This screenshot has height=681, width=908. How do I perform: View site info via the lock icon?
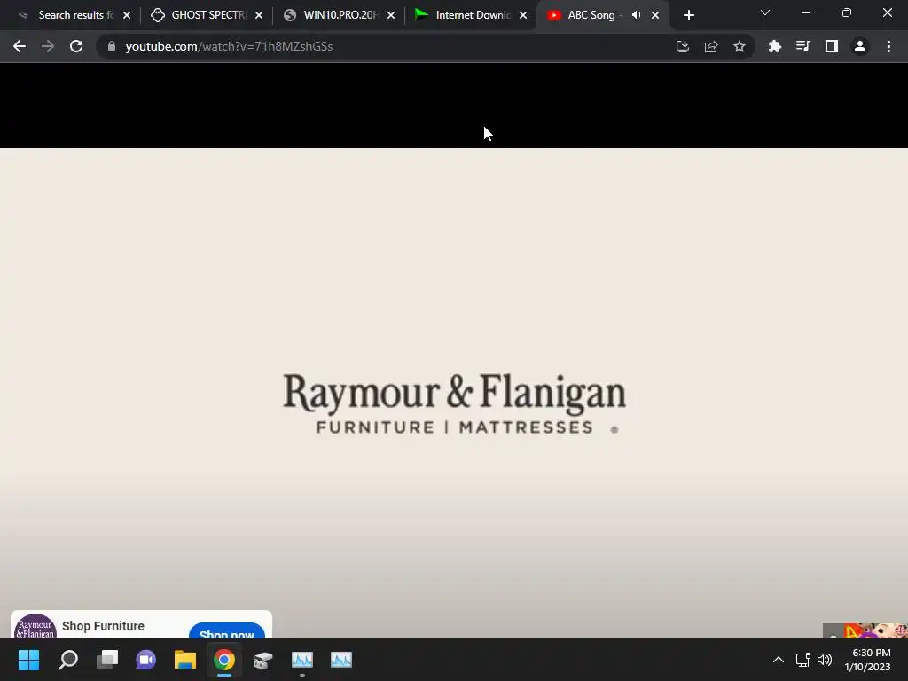tap(112, 46)
